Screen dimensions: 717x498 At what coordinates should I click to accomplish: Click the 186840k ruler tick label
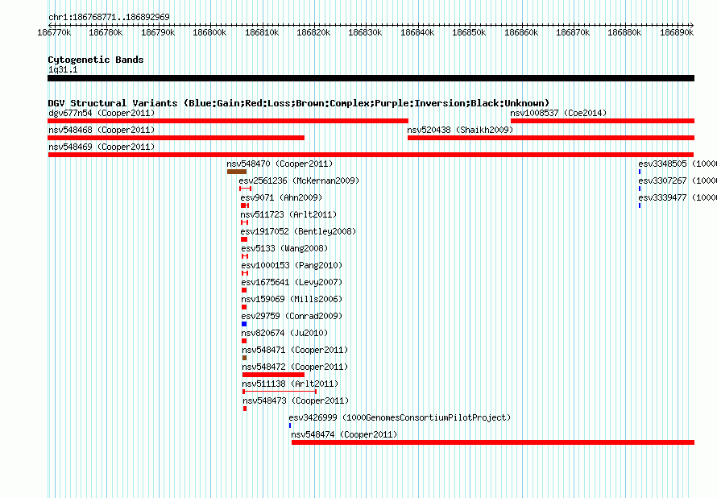click(x=417, y=32)
